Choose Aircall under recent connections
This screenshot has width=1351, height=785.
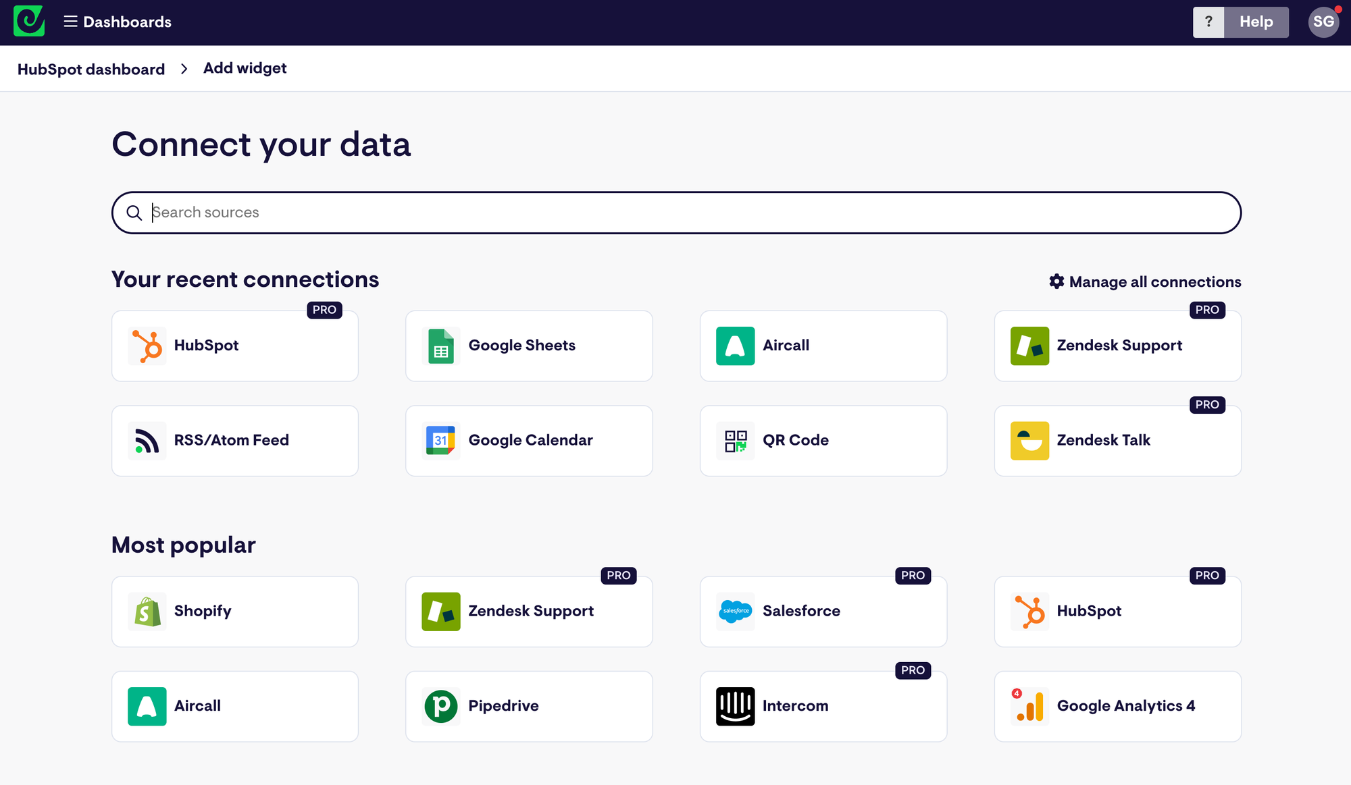coord(823,346)
